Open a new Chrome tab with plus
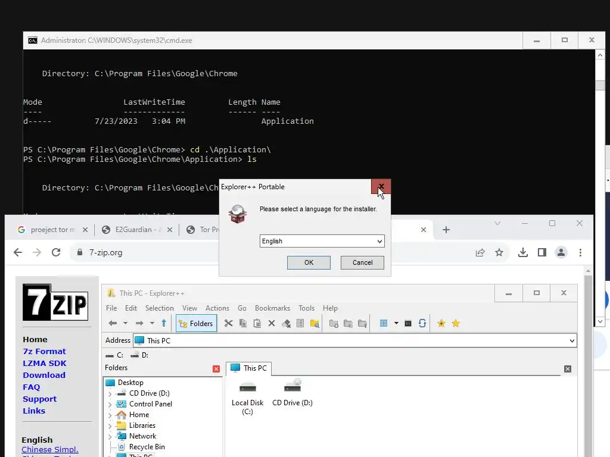Viewport: 610px width, 457px height. click(446, 230)
